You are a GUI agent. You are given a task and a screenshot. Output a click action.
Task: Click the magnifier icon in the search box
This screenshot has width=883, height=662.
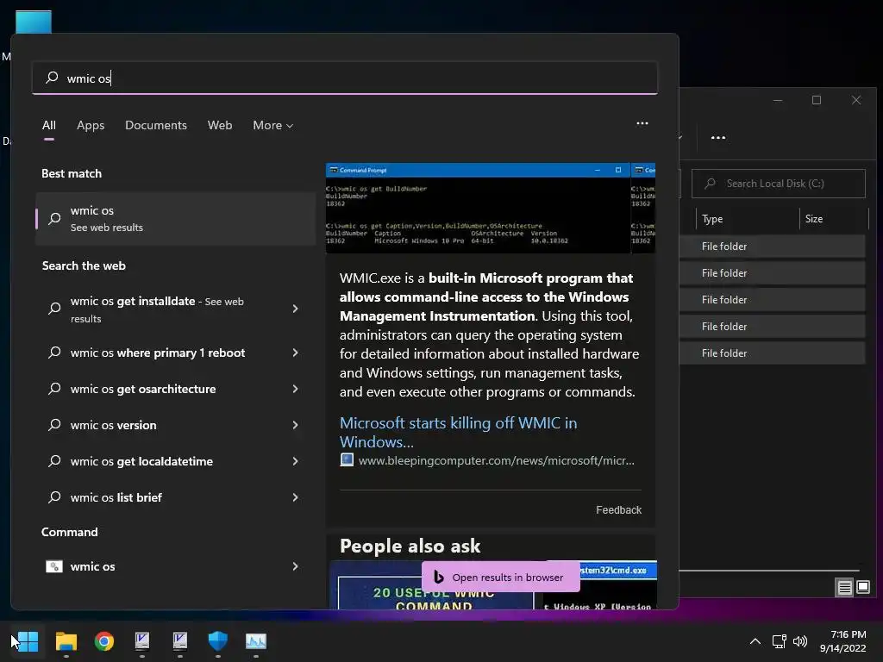pos(52,78)
